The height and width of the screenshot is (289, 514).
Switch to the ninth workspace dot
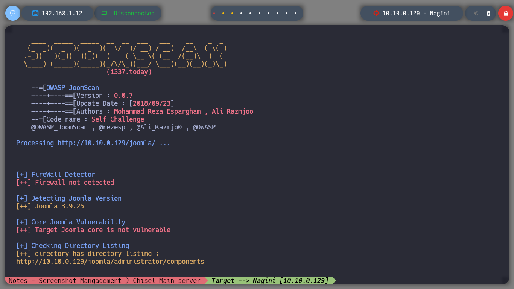(286, 13)
